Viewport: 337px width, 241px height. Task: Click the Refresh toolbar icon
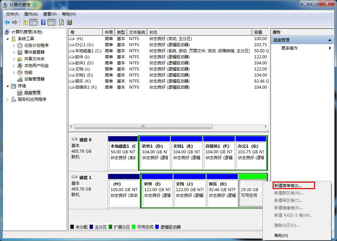coord(61,22)
